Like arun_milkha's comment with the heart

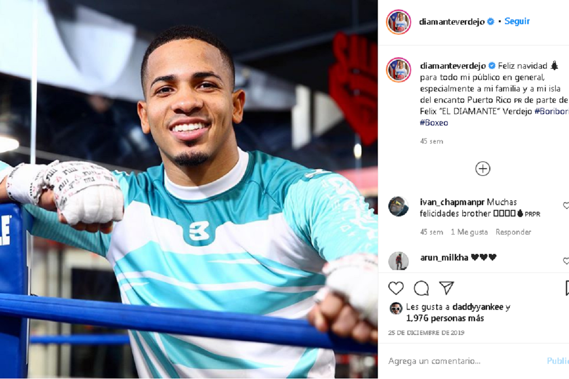tap(566, 261)
